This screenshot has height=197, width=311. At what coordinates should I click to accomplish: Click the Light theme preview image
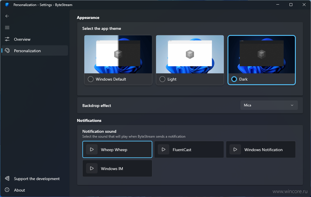(190, 54)
